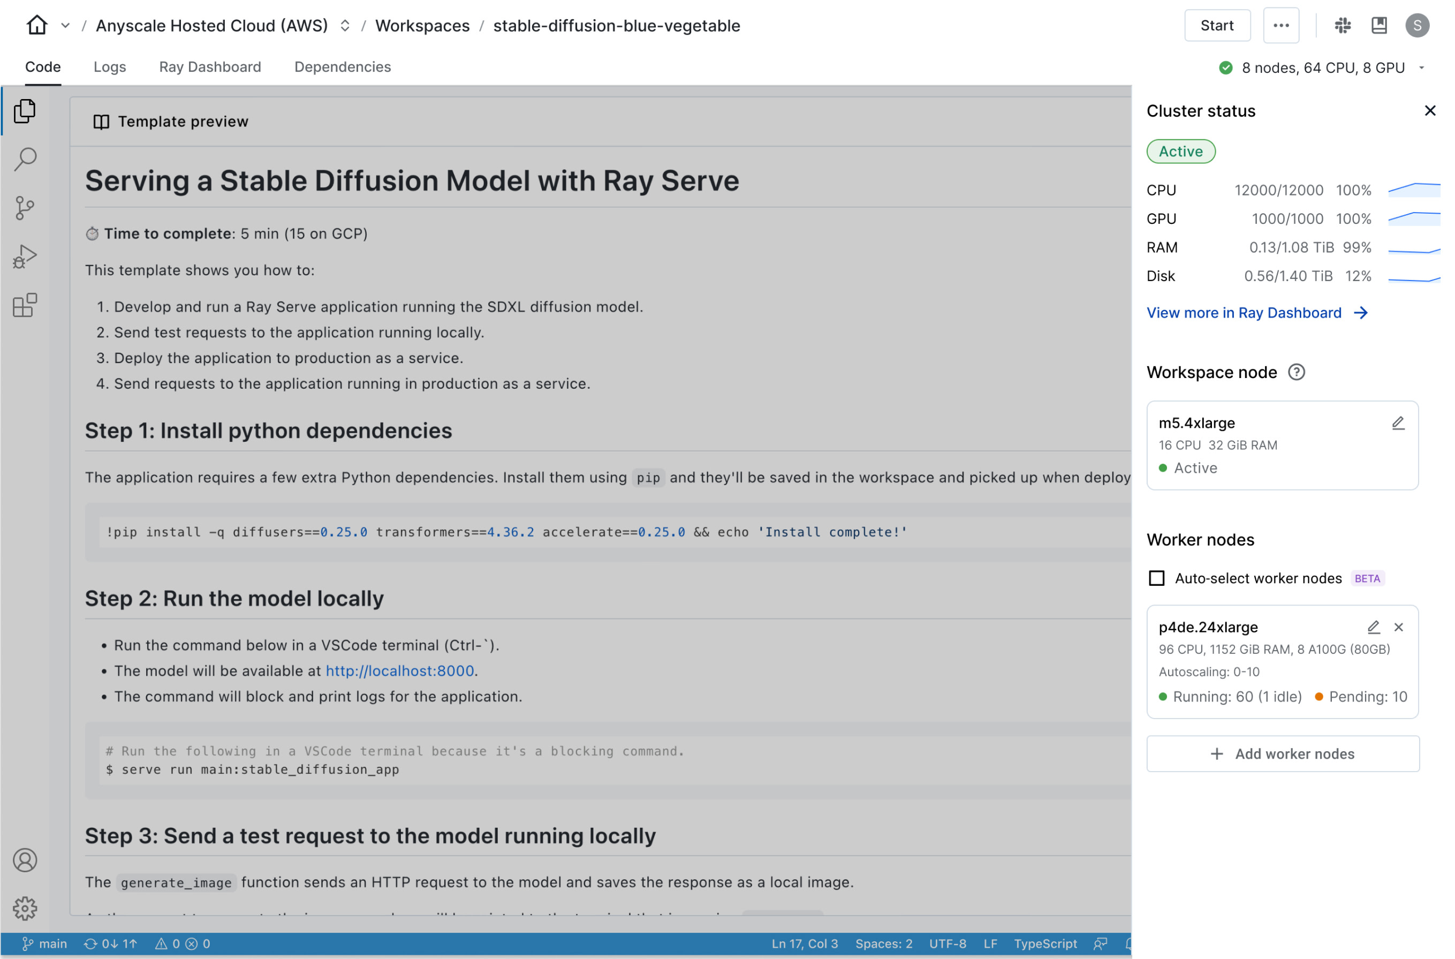Enable Auto-select worker nodes
Image resolution: width=1455 pixels, height=959 pixels.
coord(1157,578)
